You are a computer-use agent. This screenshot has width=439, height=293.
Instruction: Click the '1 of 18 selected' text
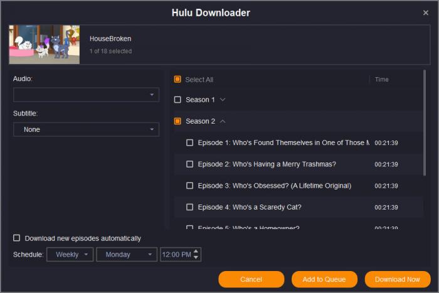point(110,51)
